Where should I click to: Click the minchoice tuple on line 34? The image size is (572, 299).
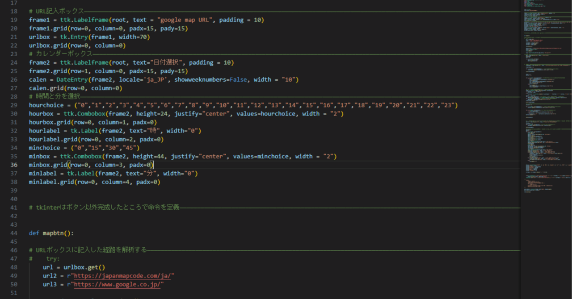pyautogui.click(x=107, y=148)
